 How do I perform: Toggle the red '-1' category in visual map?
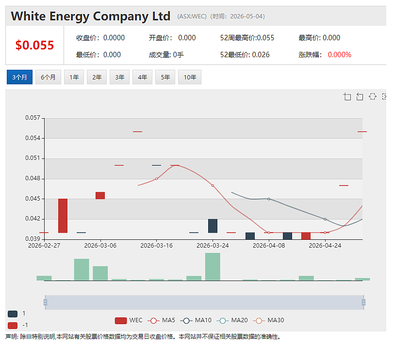[x=13, y=326]
